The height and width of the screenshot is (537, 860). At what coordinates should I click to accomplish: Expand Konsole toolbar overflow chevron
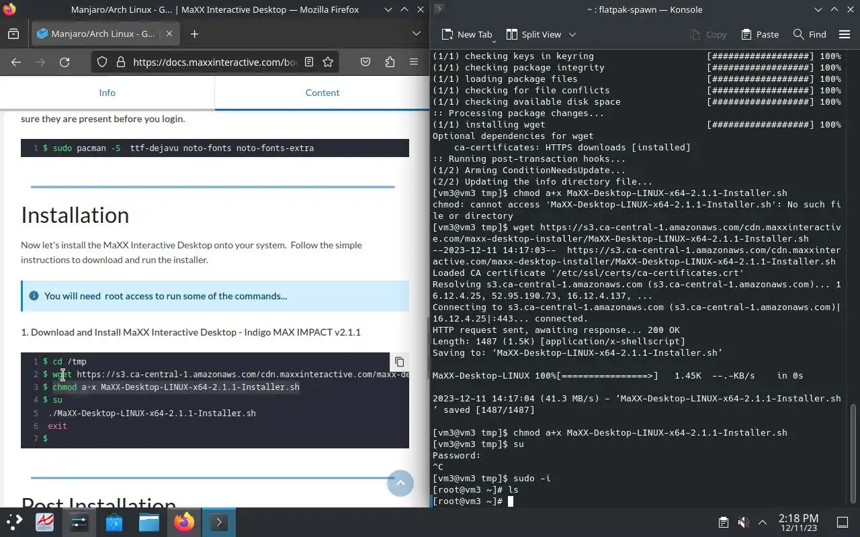point(572,34)
